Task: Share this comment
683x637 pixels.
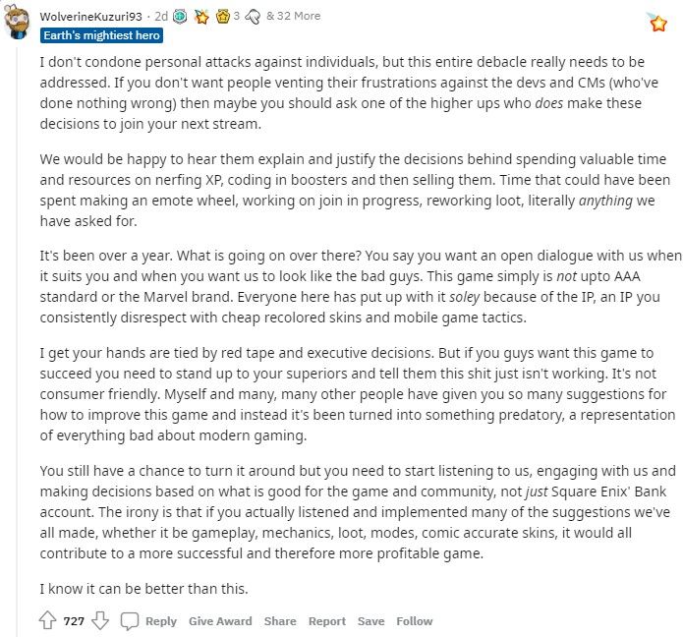Action: pos(280,621)
